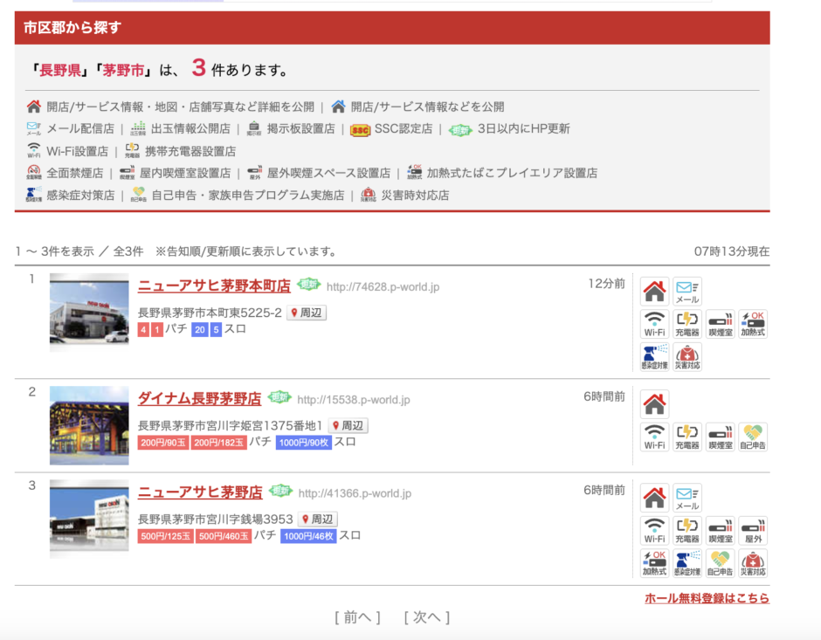
Task: Click the 災害対応 icon for ニューアサヒ茅野本町店
Action: (686, 356)
